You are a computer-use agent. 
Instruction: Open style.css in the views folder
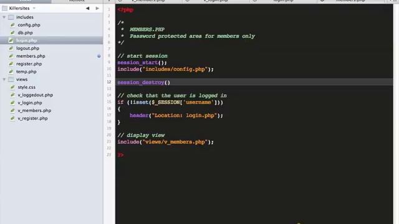(x=26, y=87)
